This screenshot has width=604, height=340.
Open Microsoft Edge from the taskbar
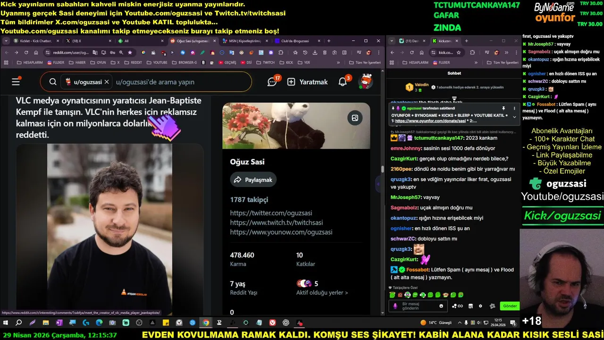99,323
